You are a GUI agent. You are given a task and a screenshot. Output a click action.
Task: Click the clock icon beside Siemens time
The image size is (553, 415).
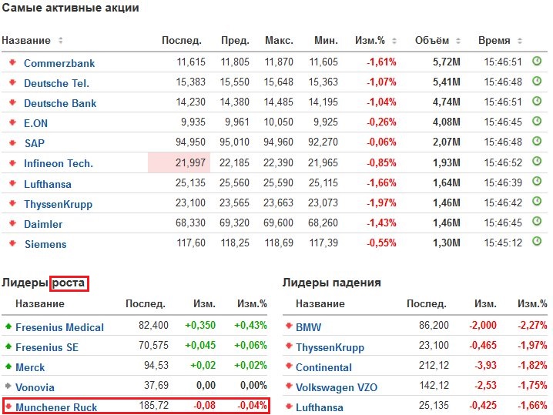(537, 243)
